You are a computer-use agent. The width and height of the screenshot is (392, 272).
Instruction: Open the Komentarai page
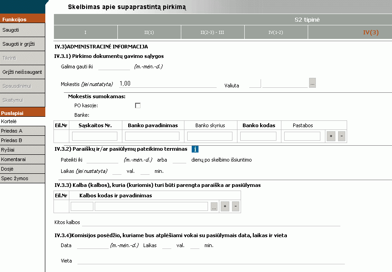click(x=23, y=159)
